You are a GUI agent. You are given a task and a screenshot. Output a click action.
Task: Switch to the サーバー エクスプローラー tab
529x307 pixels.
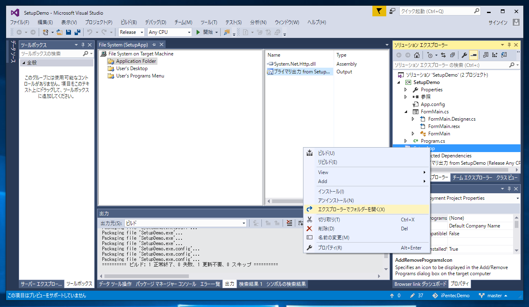tap(42, 284)
